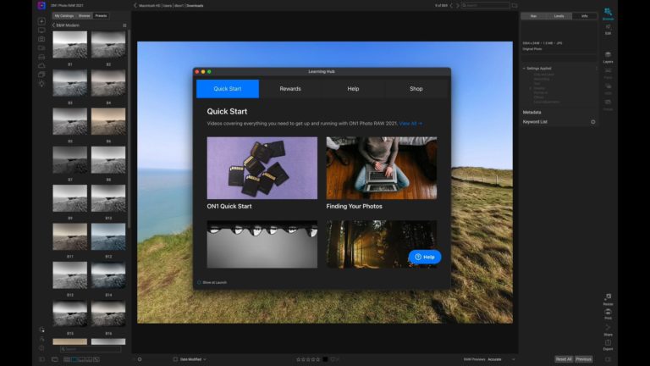
Task: Collapse the Settings Applied section
Action: 524,69
